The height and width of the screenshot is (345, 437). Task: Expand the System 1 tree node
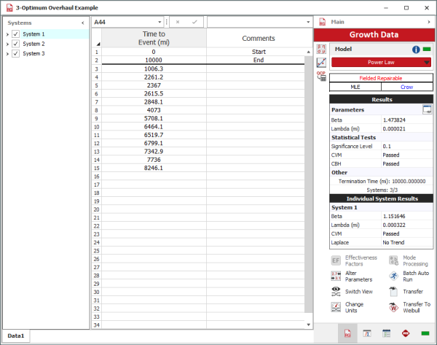pyautogui.click(x=7, y=34)
